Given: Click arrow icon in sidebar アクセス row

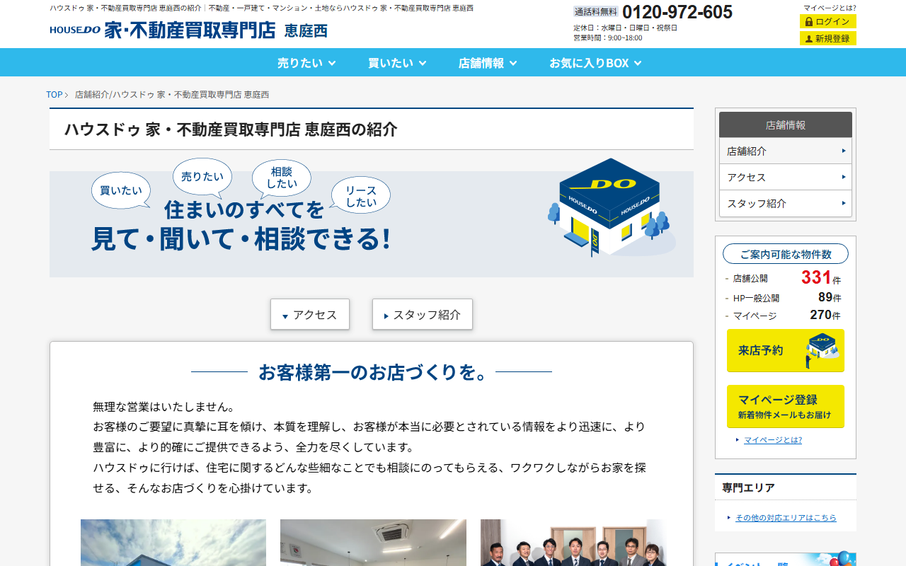Looking at the screenshot, I should pos(844,177).
